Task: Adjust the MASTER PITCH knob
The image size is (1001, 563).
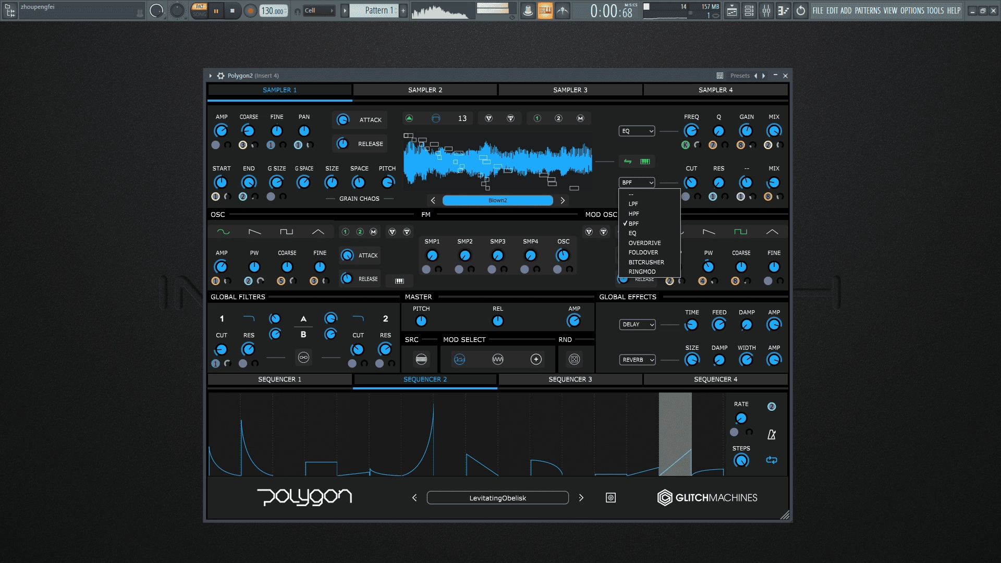Action: click(421, 321)
